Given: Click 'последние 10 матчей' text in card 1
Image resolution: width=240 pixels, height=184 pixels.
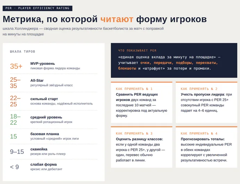Looking at the screenshot, I should click(133, 105).
